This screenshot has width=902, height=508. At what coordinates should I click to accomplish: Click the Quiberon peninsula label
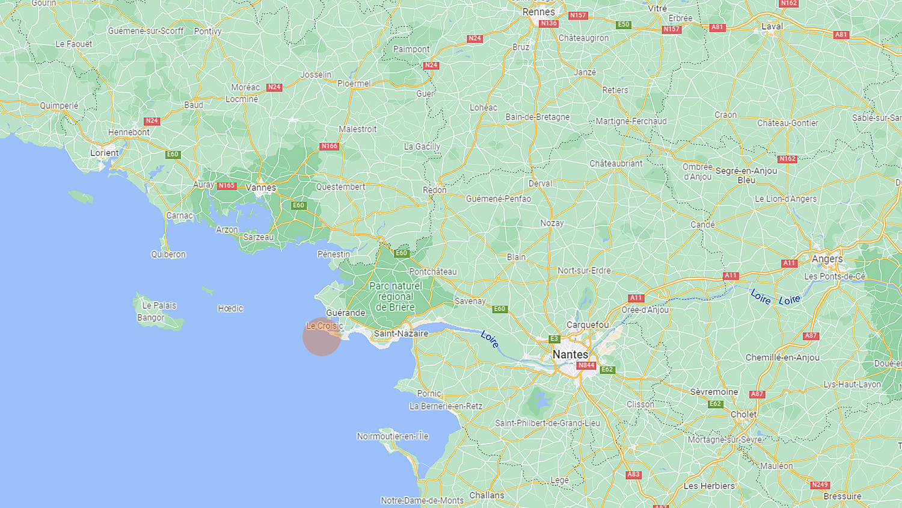[x=168, y=255]
